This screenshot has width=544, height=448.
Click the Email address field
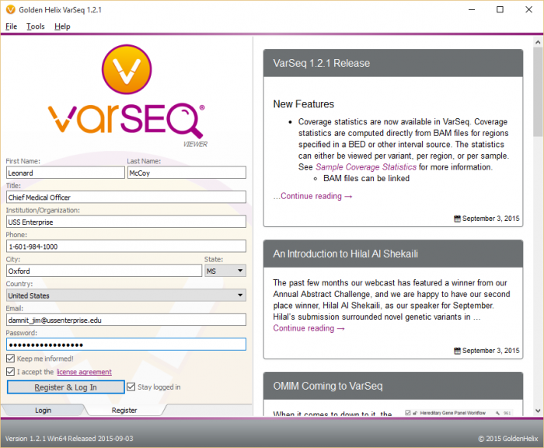click(126, 320)
